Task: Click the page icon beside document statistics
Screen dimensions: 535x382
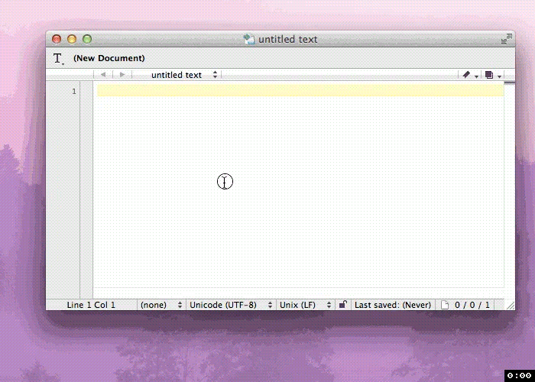Action: (445, 305)
